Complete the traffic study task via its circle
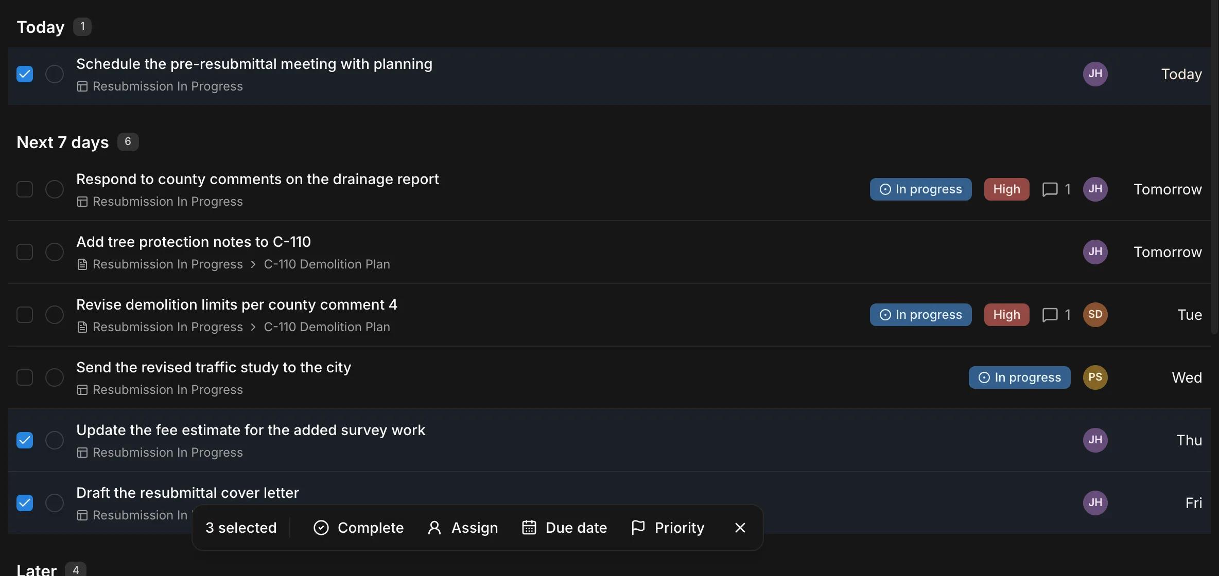1219x576 pixels. (x=55, y=377)
